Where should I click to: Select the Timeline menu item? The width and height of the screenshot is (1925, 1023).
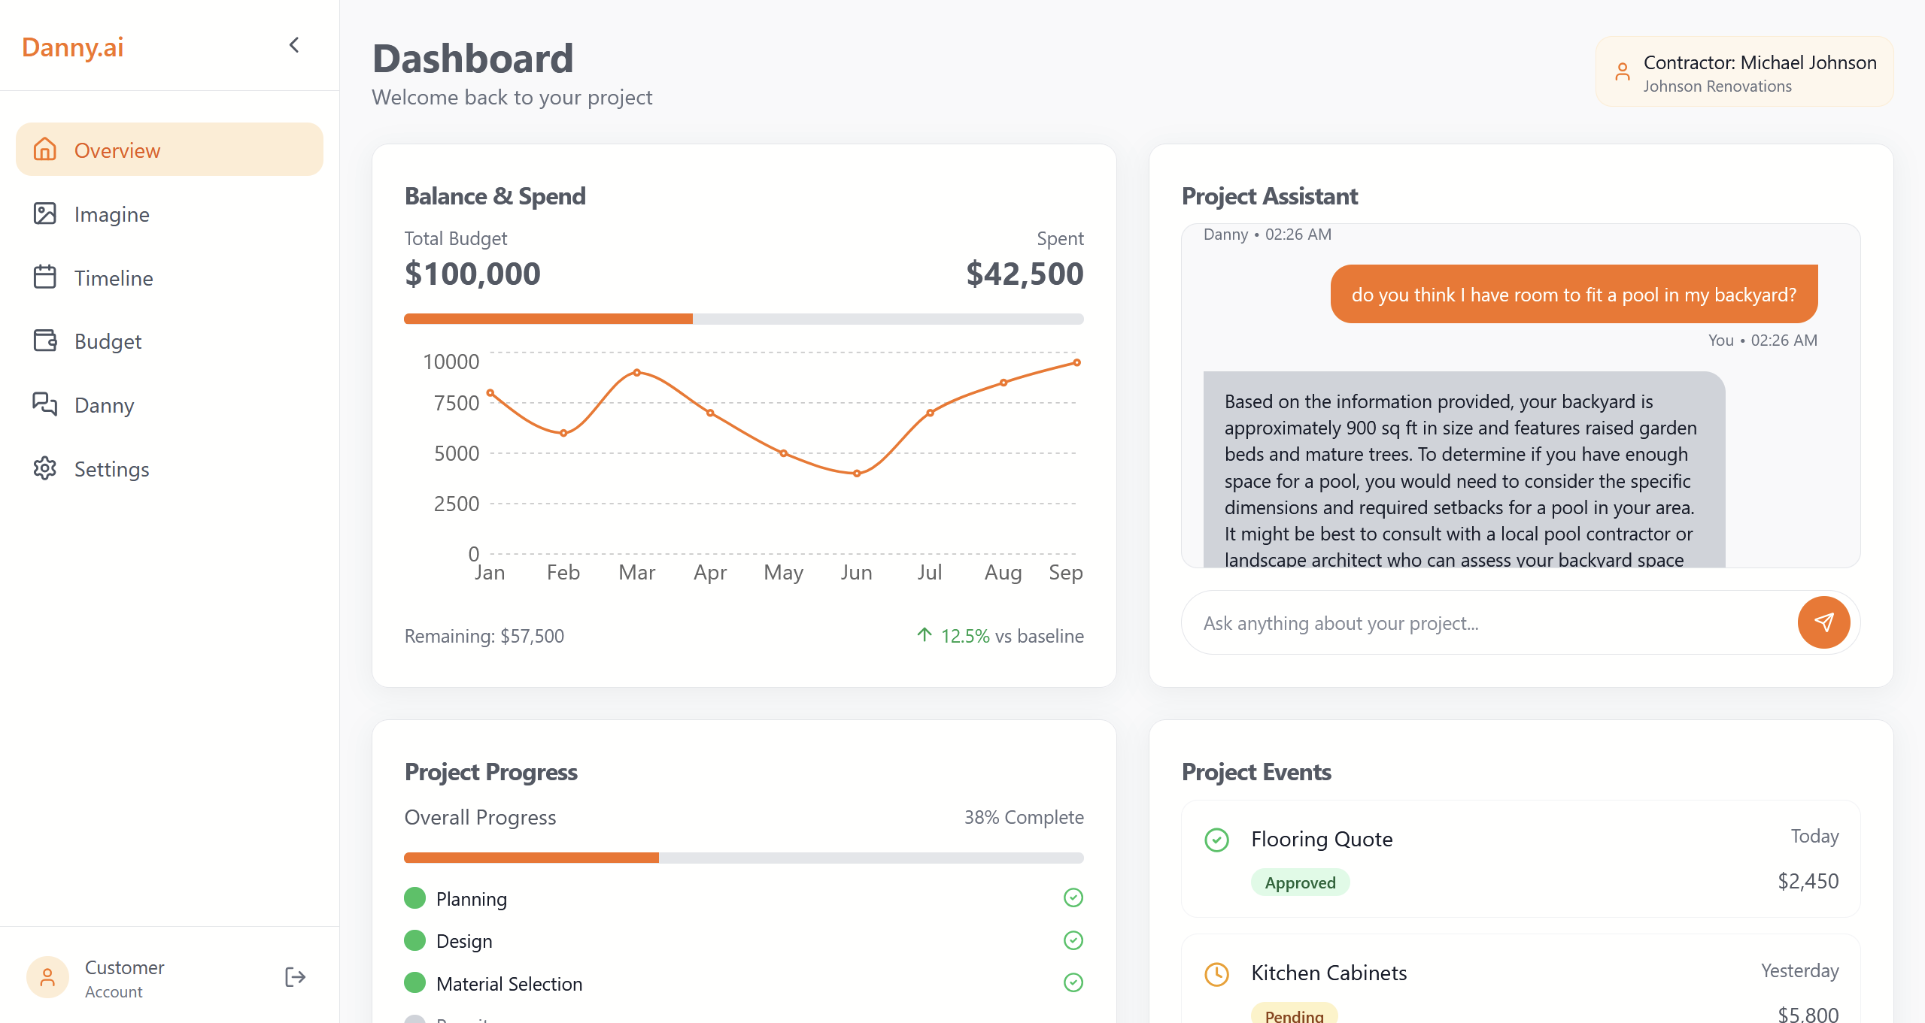pyautogui.click(x=114, y=278)
